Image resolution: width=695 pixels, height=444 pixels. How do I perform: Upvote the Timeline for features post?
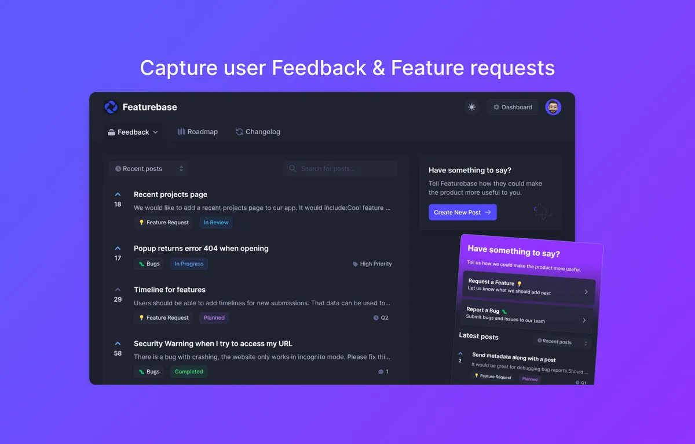tap(118, 290)
